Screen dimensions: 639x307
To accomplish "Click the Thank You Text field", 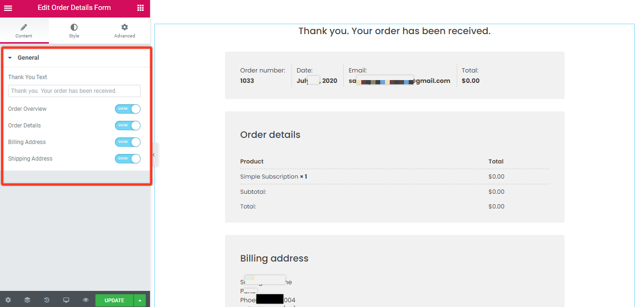I will [x=74, y=91].
